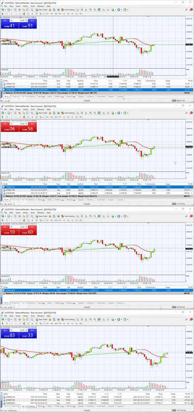Open search magnifier at second window's right edge
194x413 pixels.
tap(186, 113)
